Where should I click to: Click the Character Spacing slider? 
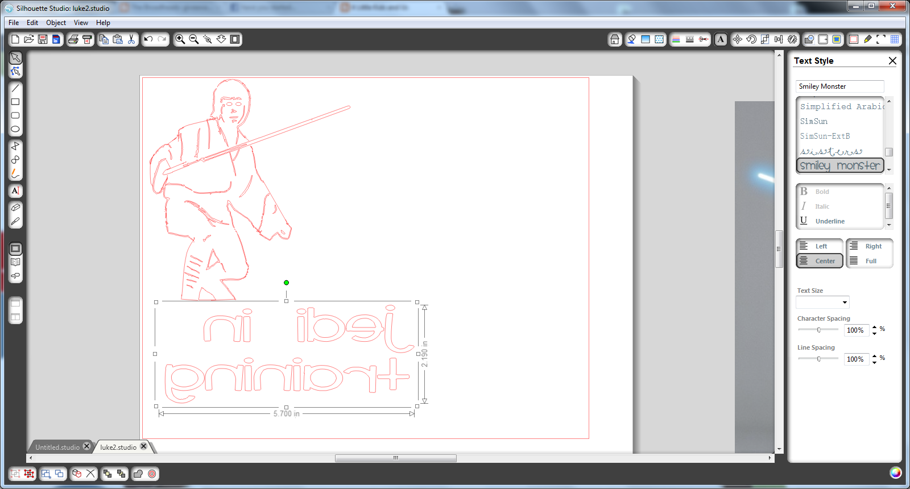click(x=818, y=330)
